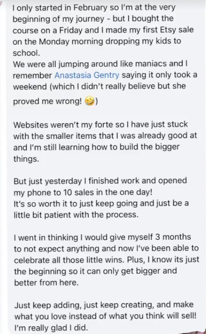The image size is (206, 334).
Task: Open the Anastasia Gentry profile link
Action: click(87, 75)
